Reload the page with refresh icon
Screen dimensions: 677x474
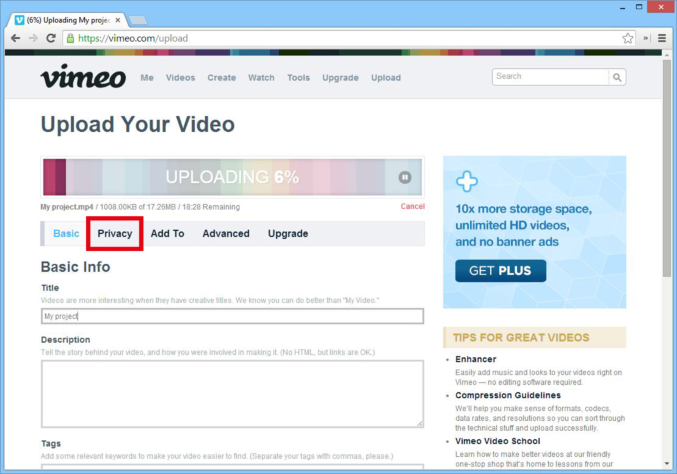point(51,38)
